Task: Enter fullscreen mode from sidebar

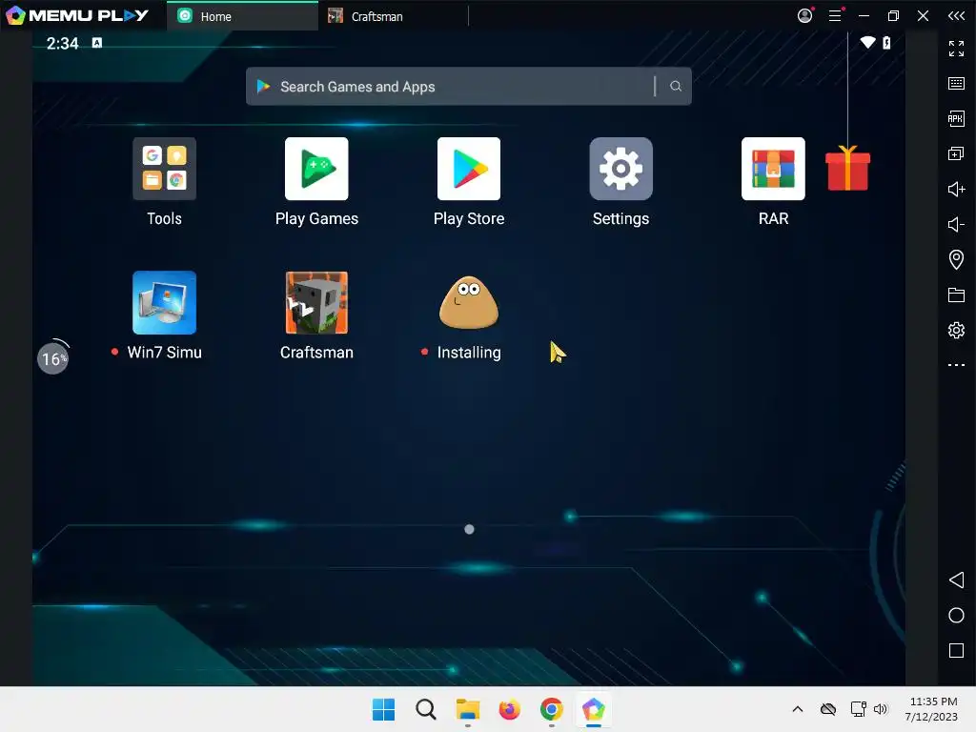Action: click(x=956, y=48)
